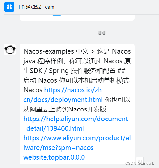The width and height of the screenshot is (159, 168).
Task: Click the 启动 Nacos heading text in message
Action: pos(40,80)
